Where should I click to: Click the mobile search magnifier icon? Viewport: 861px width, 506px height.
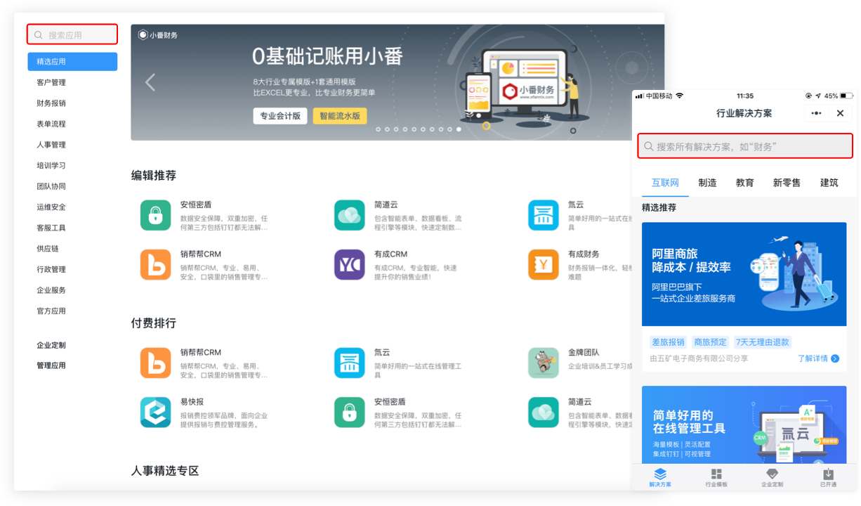tap(649, 146)
